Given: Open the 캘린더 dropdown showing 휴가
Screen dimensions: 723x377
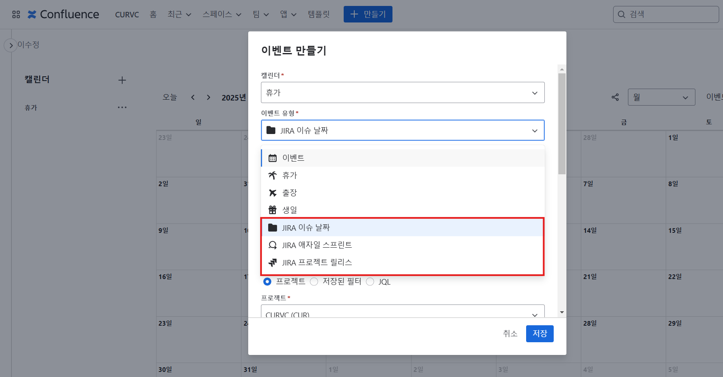Looking at the screenshot, I should (403, 92).
